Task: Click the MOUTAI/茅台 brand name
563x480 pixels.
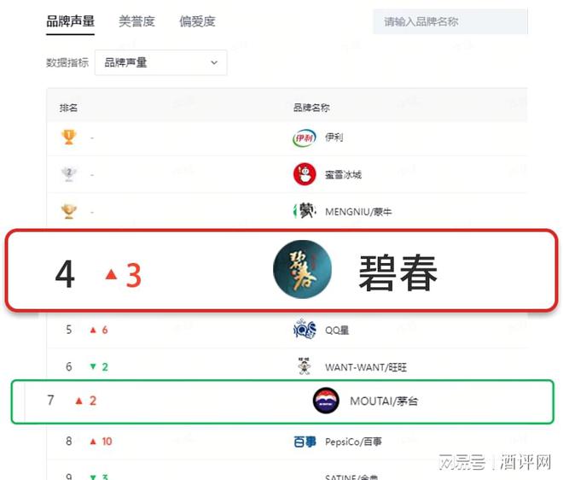Action: tap(384, 401)
